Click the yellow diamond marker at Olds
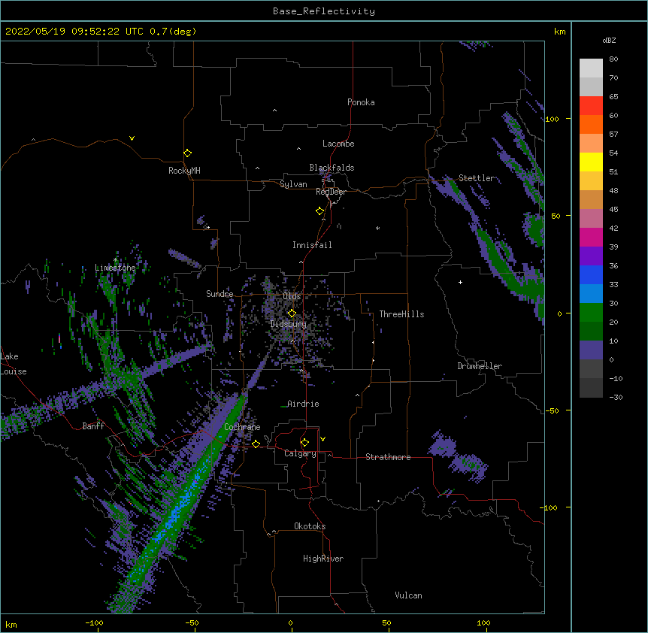The height and width of the screenshot is (633, 648). [292, 313]
